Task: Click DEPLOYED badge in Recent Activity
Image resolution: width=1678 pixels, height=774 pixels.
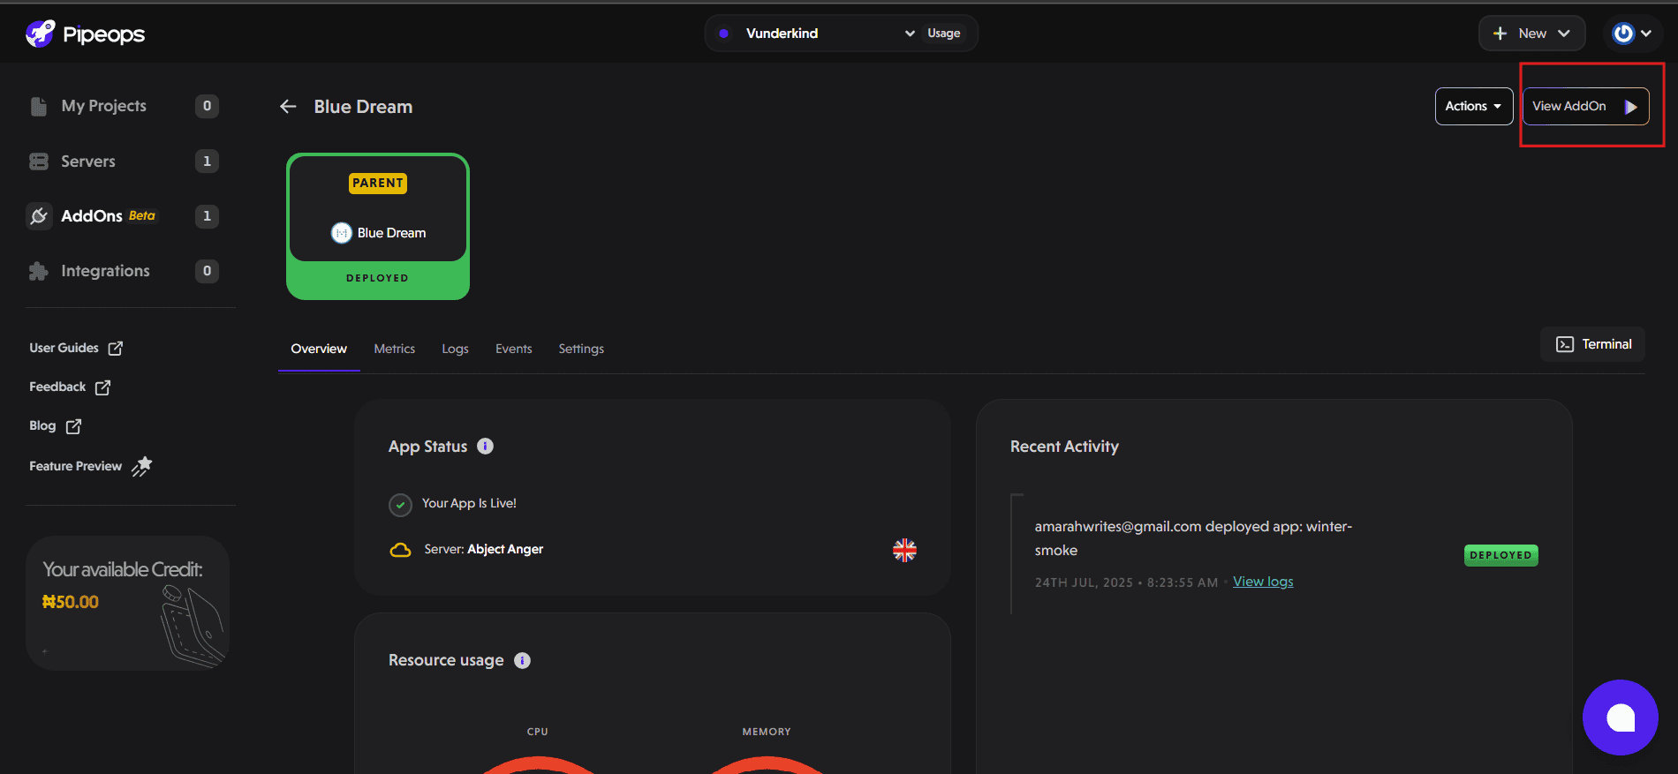Action: pos(1501,555)
